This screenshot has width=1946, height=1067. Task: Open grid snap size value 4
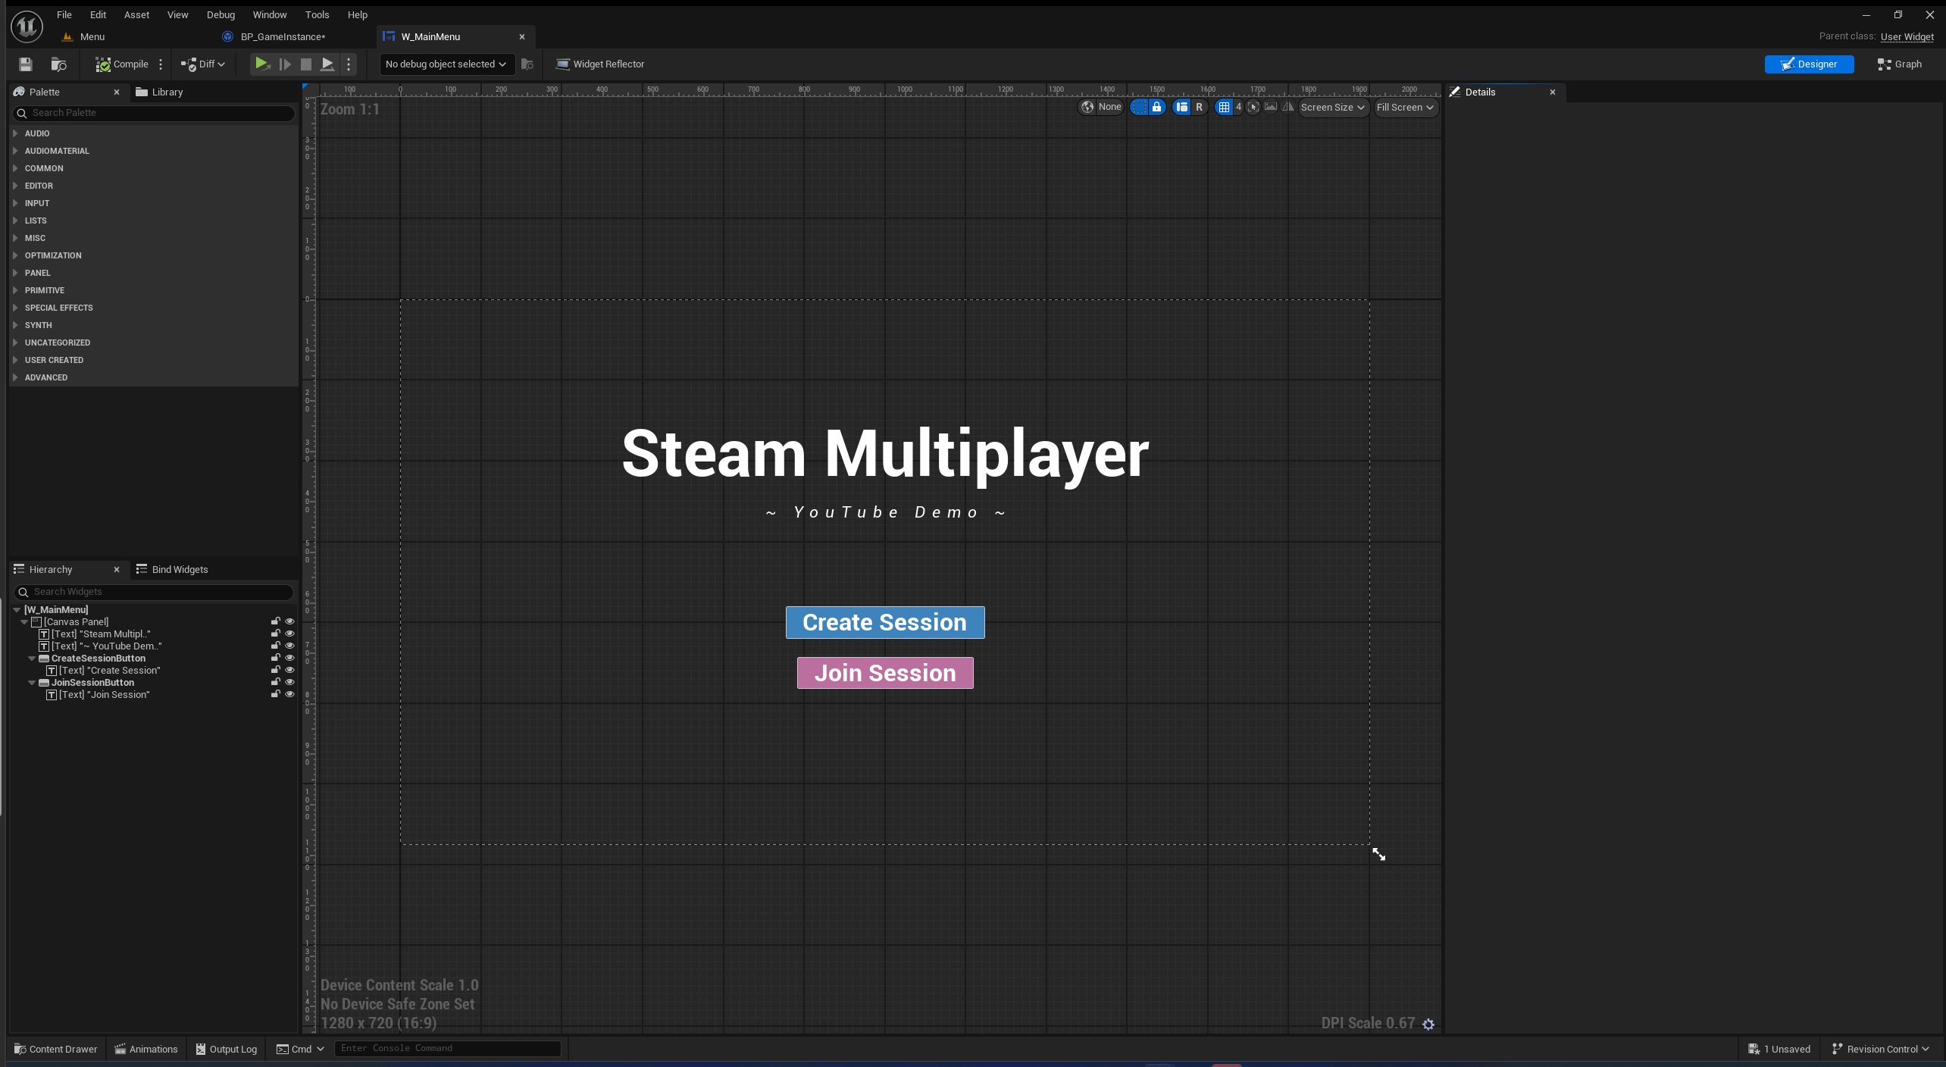[x=1239, y=107]
